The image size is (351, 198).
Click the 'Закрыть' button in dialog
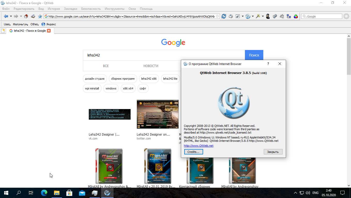273,152
